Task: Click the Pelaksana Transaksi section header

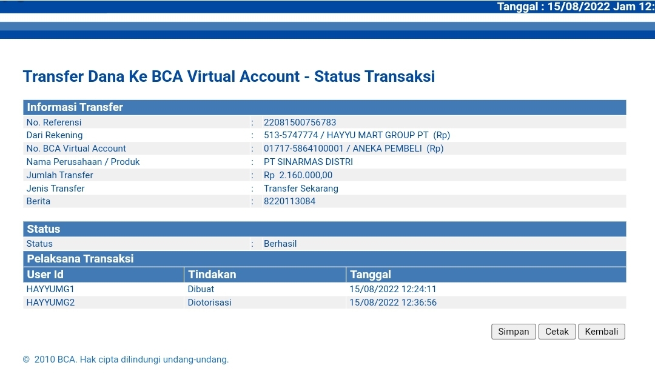Action: coord(80,259)
